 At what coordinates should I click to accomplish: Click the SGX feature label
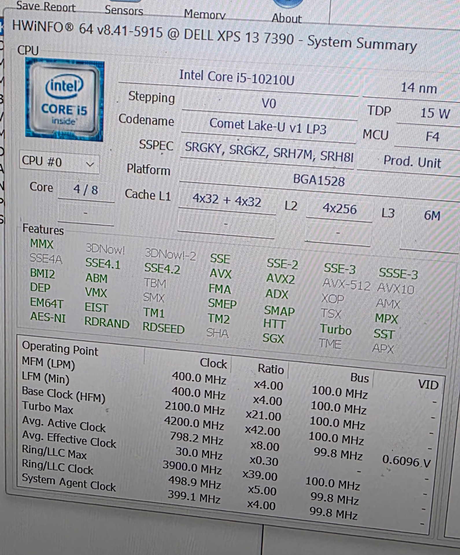click(x=273, y=338)
